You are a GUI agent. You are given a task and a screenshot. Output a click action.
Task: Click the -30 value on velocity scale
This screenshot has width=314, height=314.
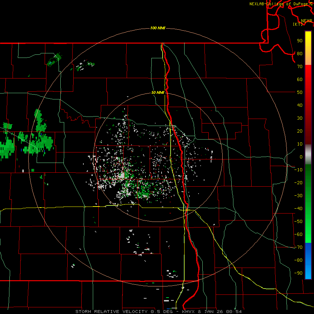(298, 196)
